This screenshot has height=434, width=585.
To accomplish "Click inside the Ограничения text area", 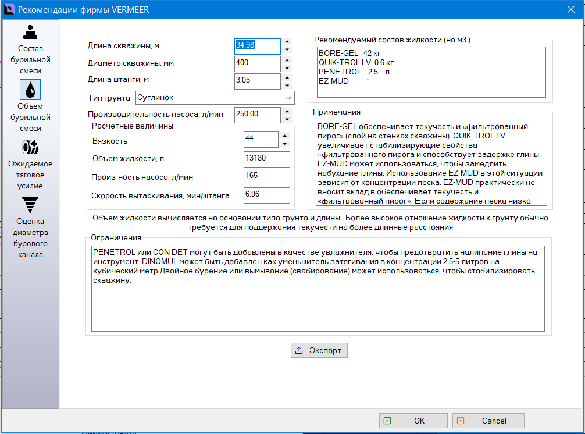I will click(318, 289).
